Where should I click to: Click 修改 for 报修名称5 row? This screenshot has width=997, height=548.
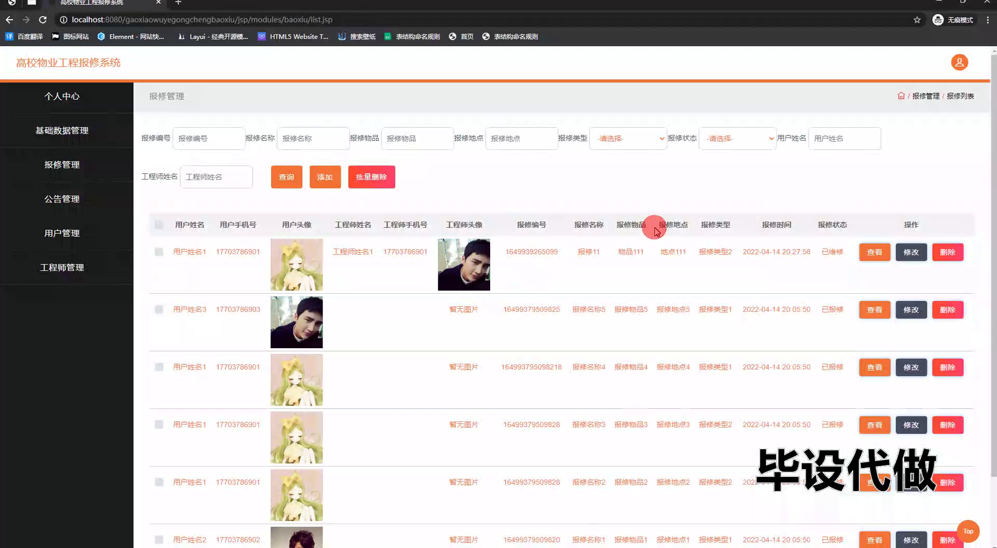(x=911, y=310)
